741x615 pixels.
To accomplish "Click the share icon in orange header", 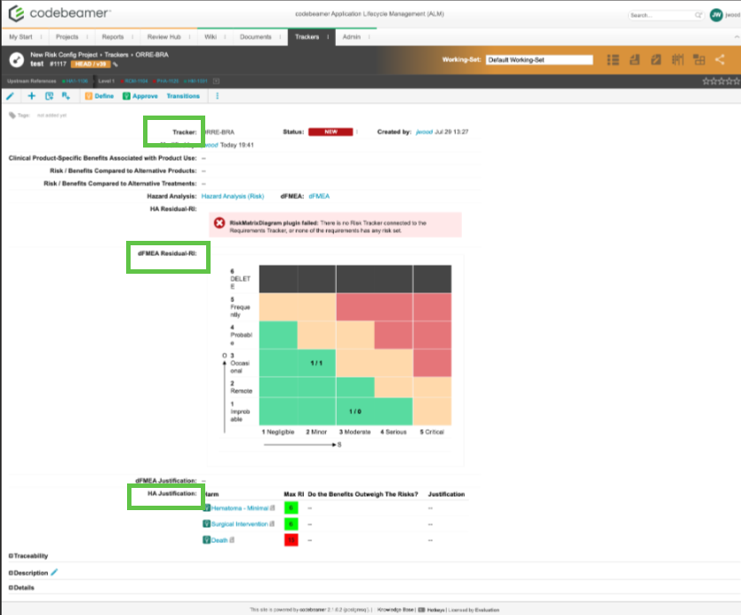I will (x=720, y=60).
